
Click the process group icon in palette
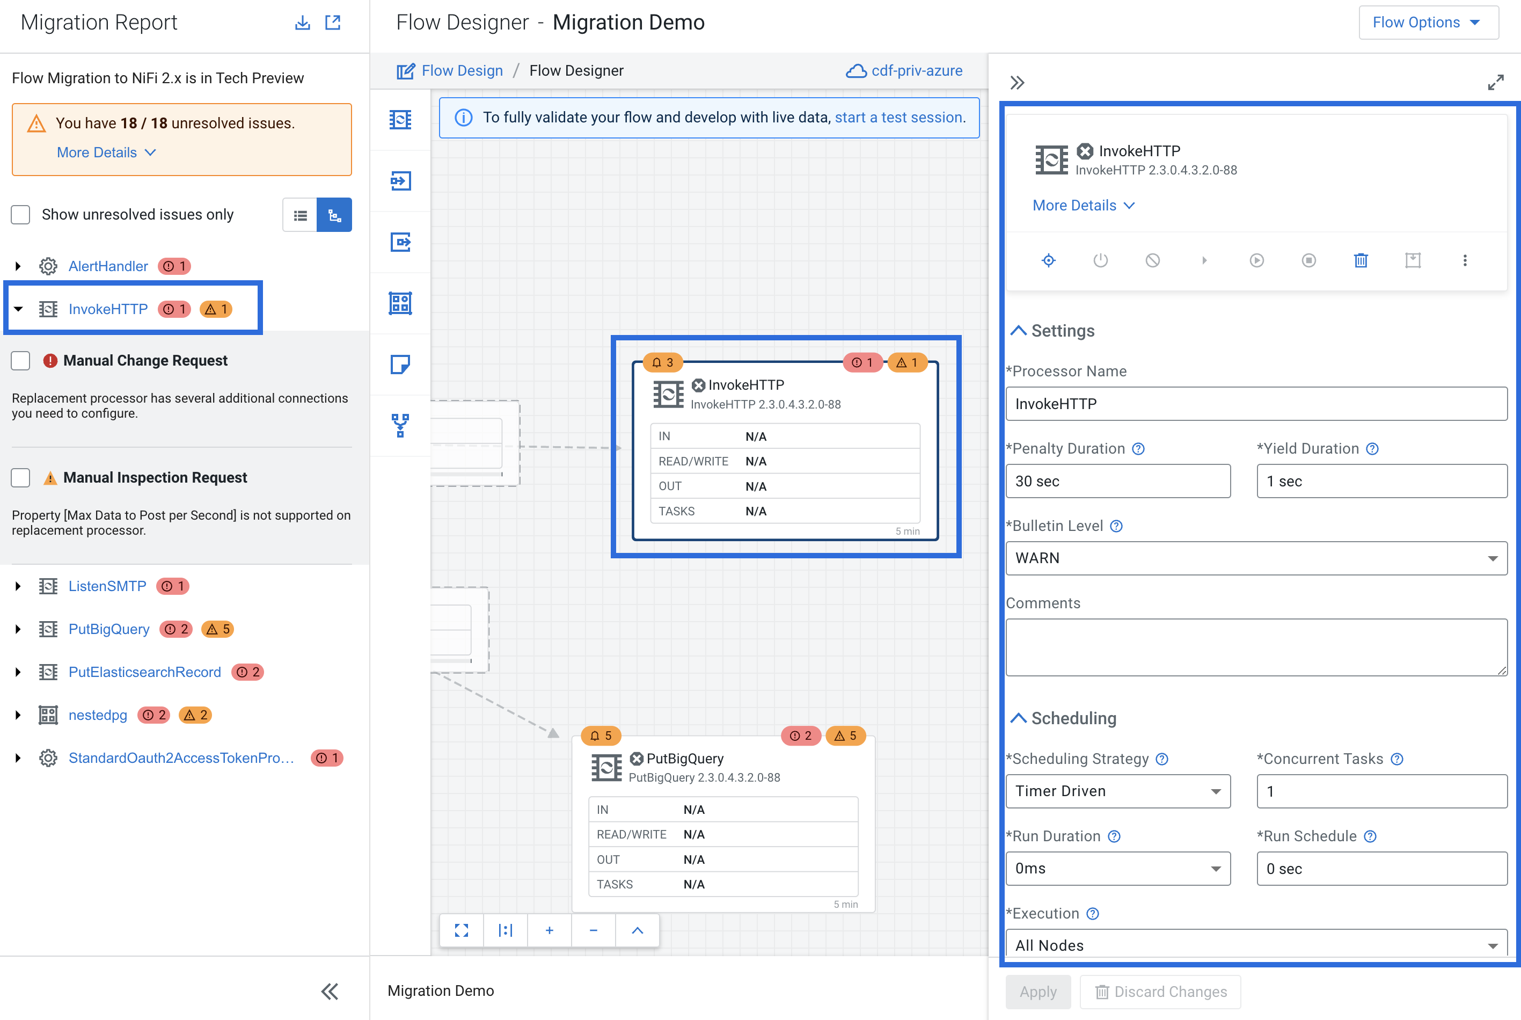tap(400, 303)
